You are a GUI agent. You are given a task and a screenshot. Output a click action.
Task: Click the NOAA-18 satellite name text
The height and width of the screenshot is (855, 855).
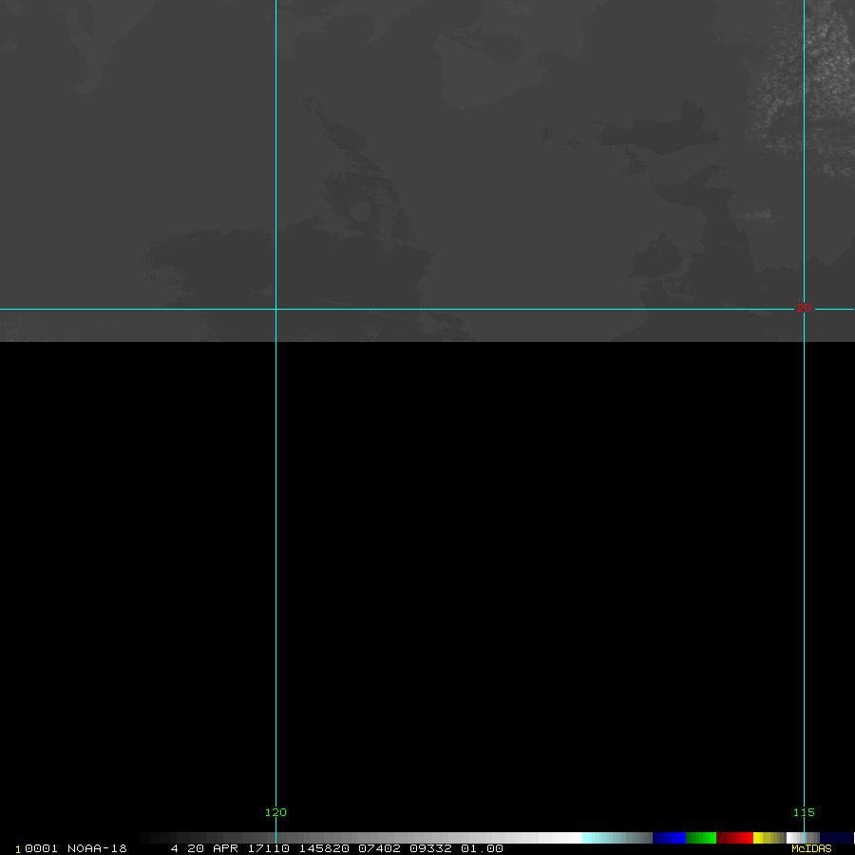pos(96,848)
